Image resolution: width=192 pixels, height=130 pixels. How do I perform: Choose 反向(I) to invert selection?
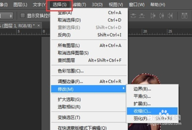point(89,35)
